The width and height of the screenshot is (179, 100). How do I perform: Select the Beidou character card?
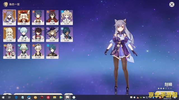coord(38,34)
